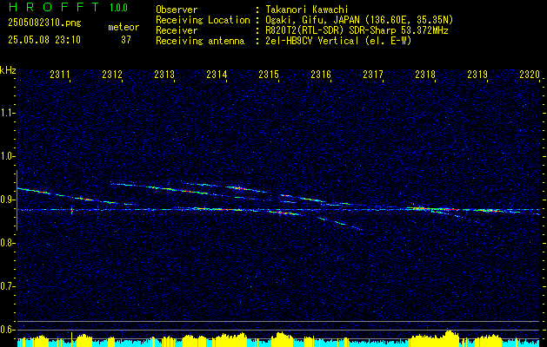Click the 2317 time axis marker
Image resolution: width=547 pixels, height=347 pixels.
click(373, 74)
